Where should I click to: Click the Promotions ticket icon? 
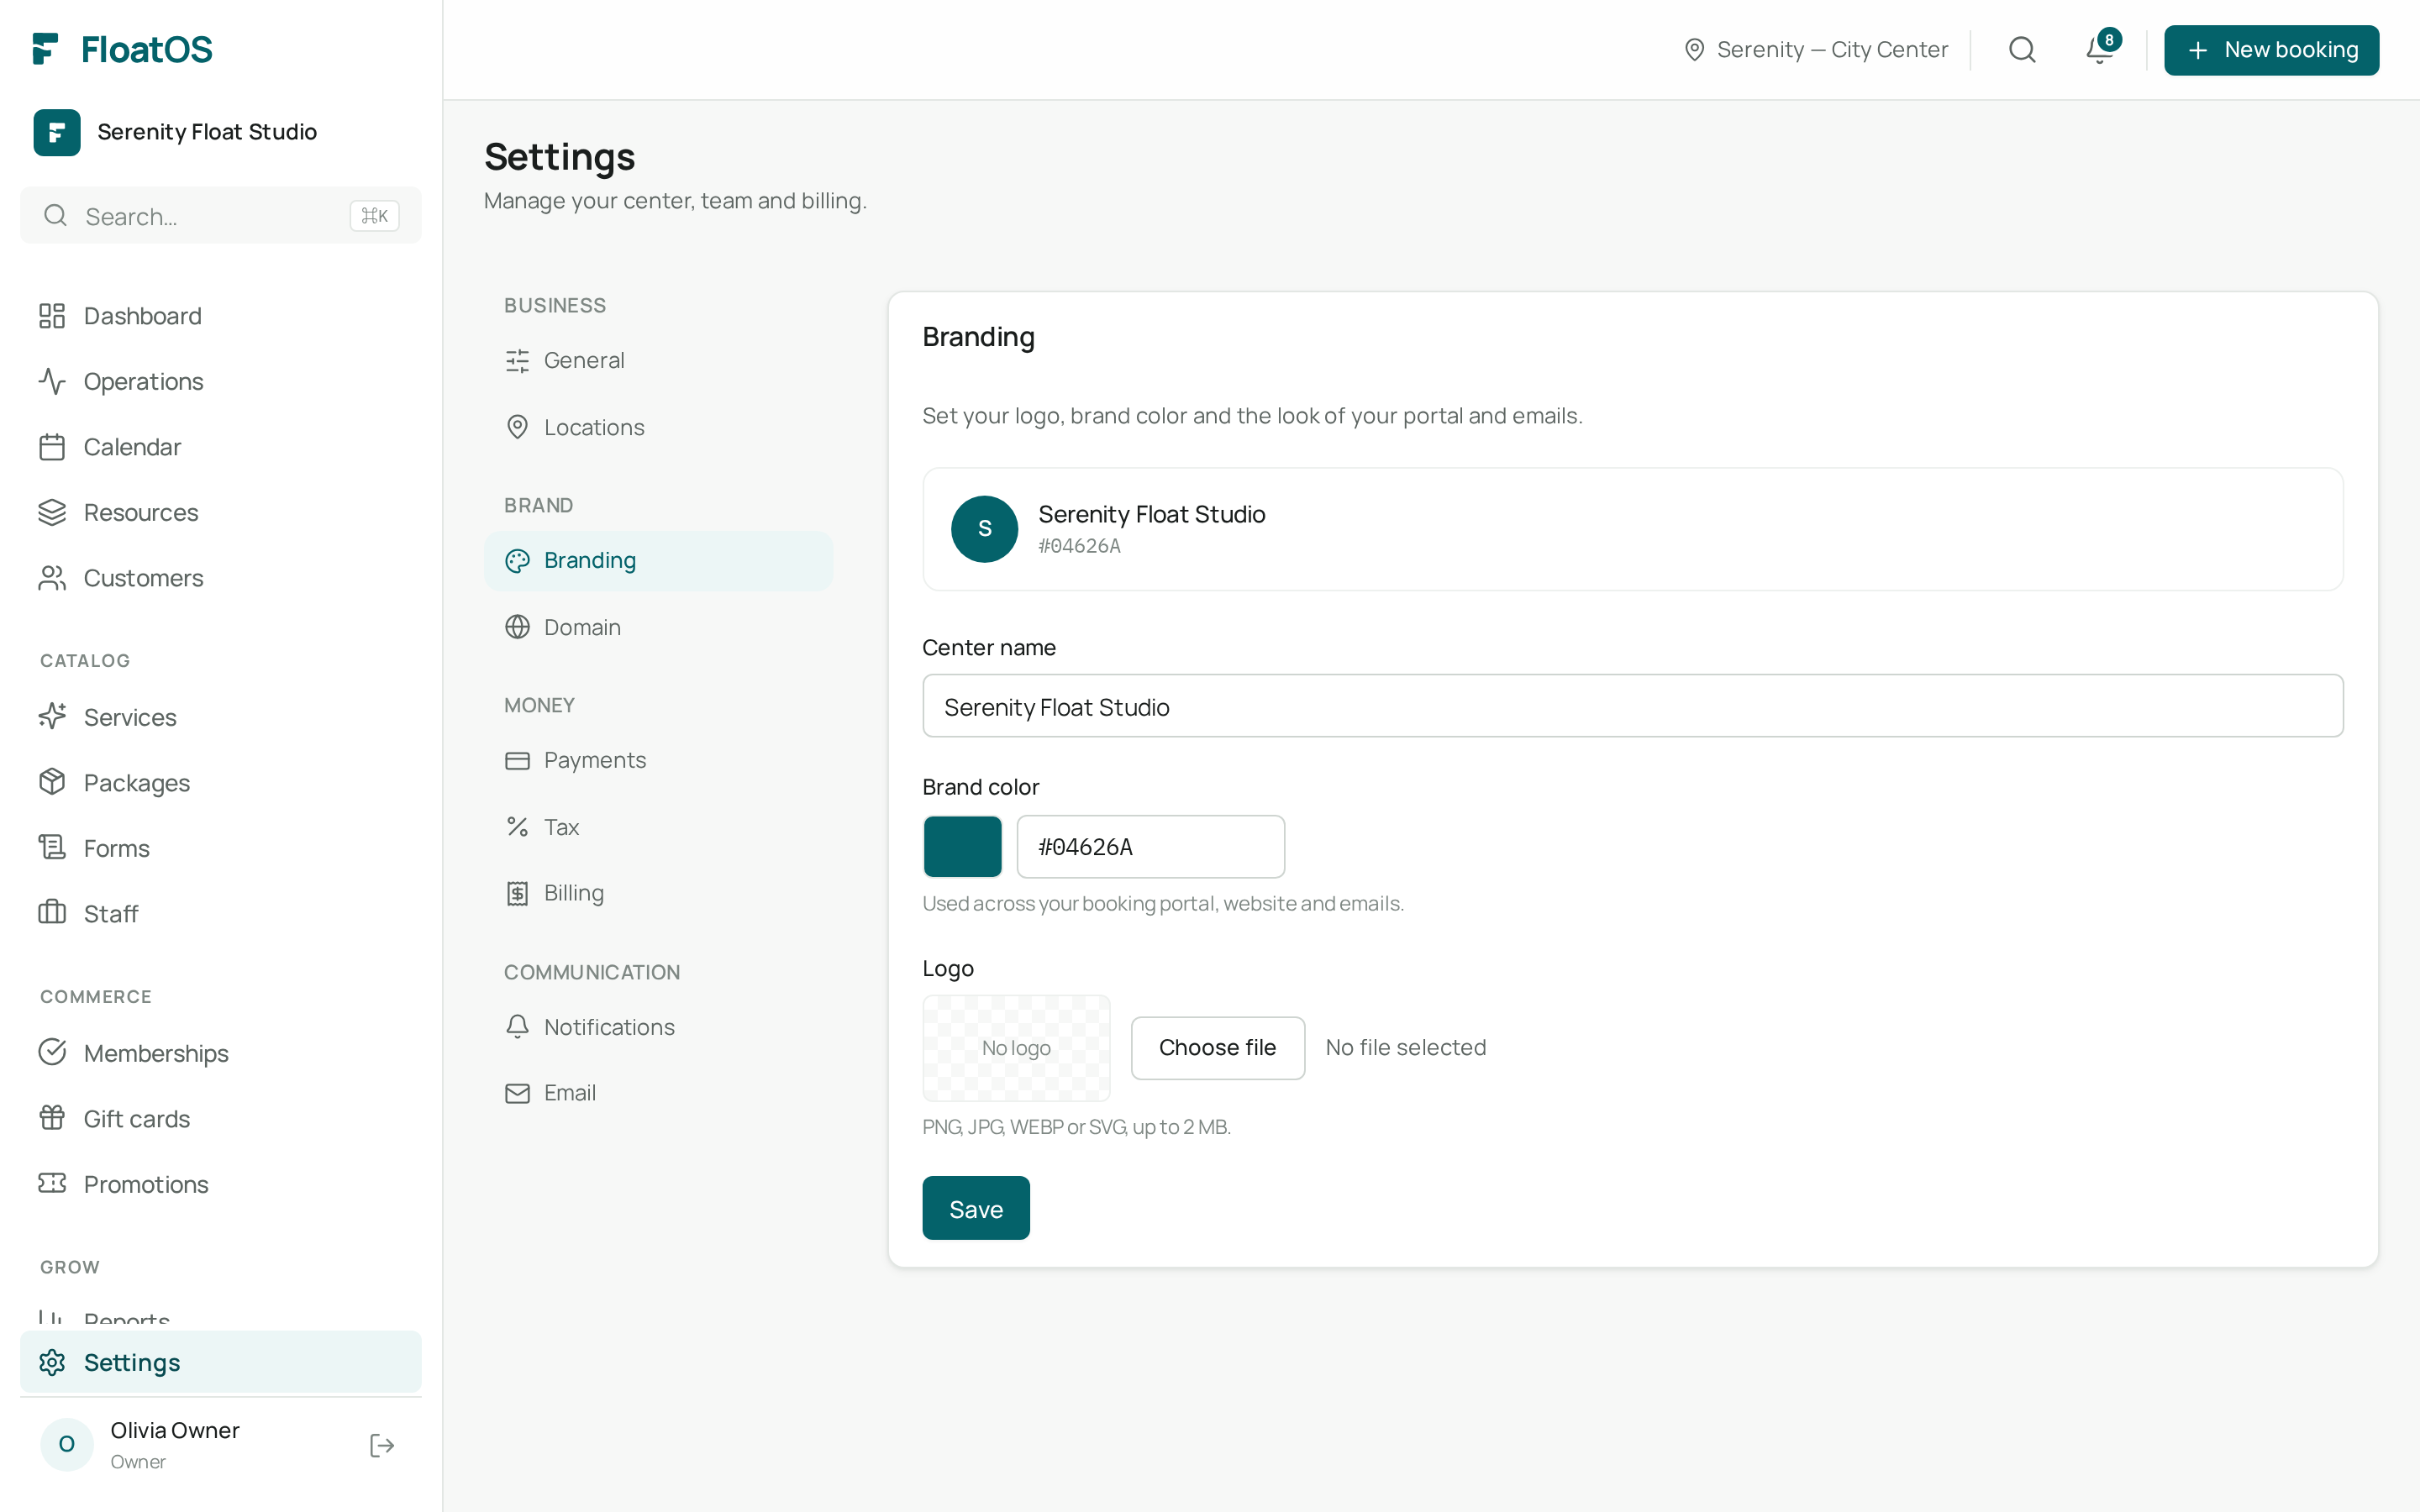52,1184
